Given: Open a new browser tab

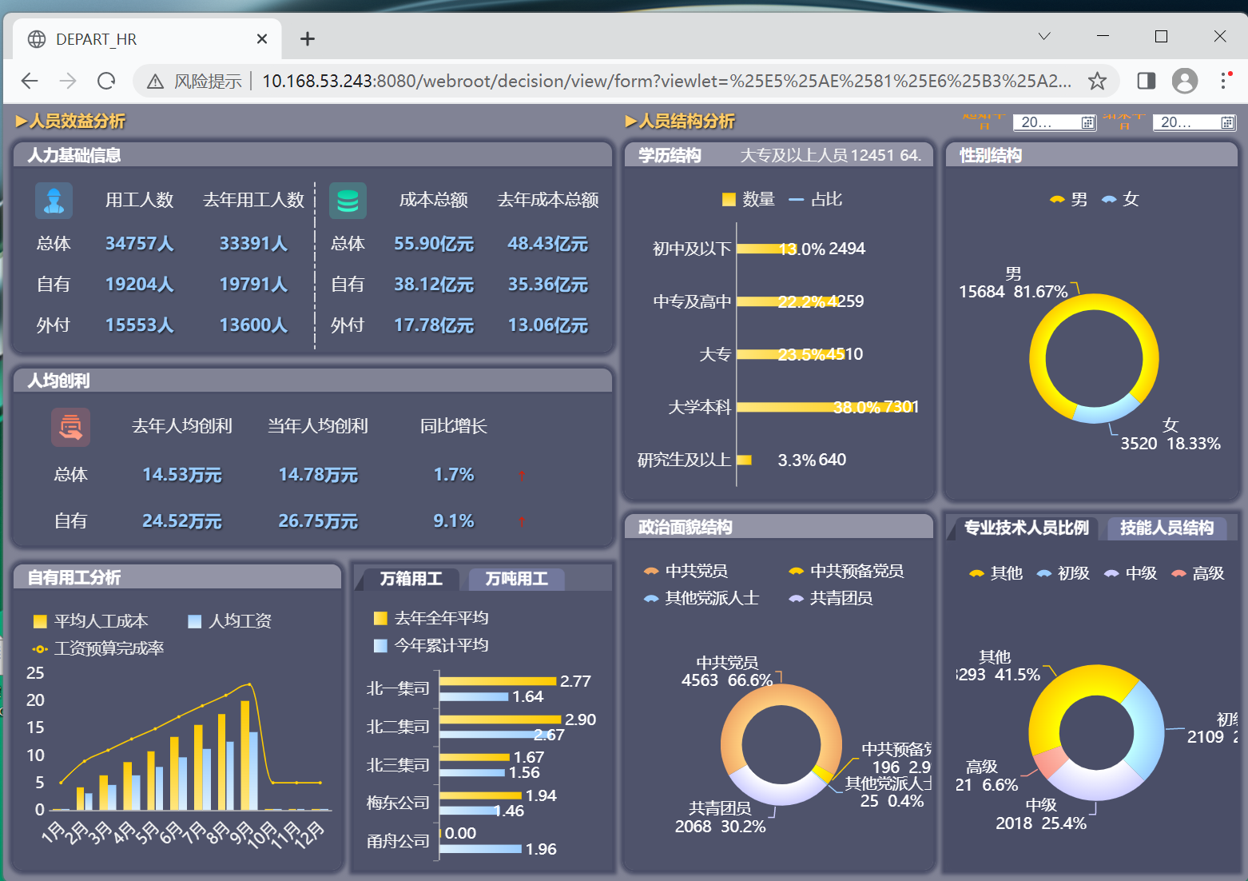Looking at the screenshot, I should 308,38.
